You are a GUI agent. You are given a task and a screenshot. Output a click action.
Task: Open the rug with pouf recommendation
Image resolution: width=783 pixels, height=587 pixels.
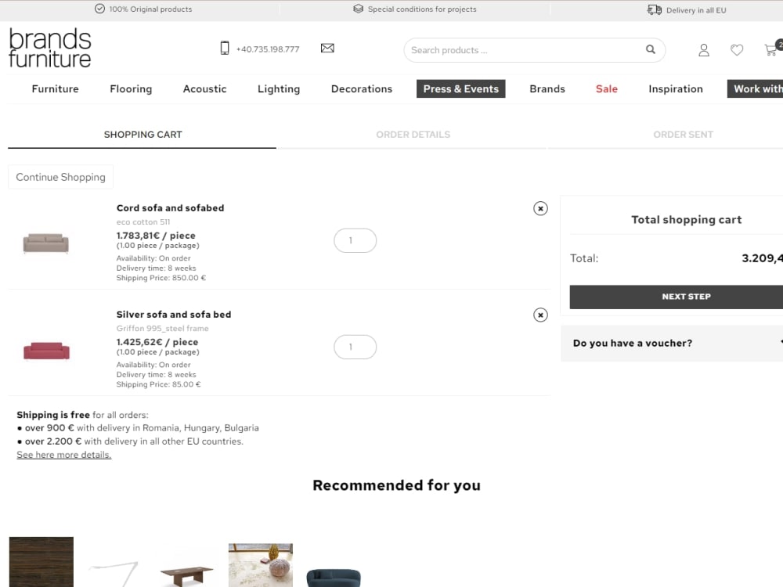[x=261, y=565]
